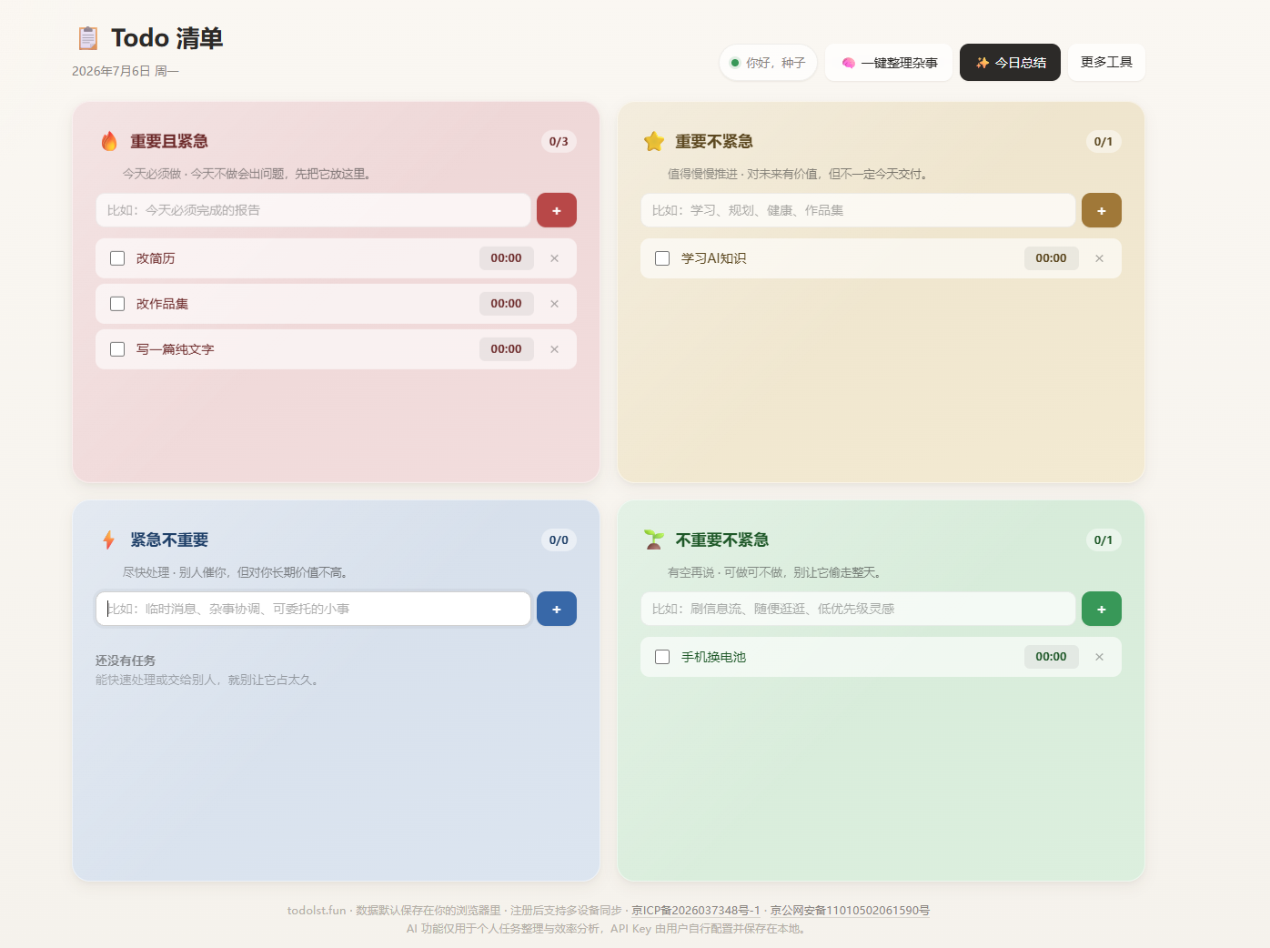Add task with the blue plus button
The height and width of the screenshot is (948, 1270).
[x=557, y=609]
